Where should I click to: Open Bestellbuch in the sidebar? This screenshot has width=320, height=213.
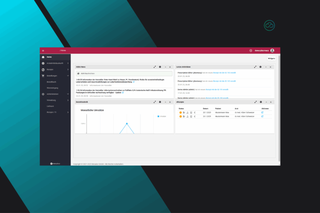[x=51, y=82]
